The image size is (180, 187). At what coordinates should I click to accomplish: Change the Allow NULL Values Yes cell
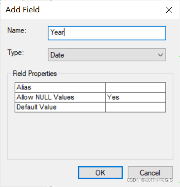point(135,97)
